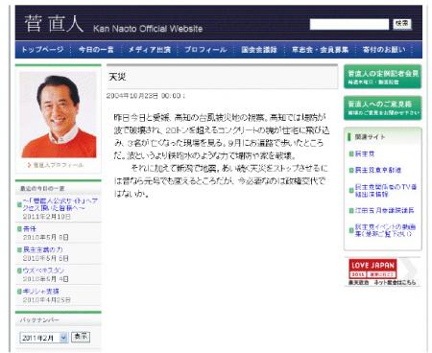432x353 pixels.
Task: Click the 検索 search button
Action: (402, 24)
